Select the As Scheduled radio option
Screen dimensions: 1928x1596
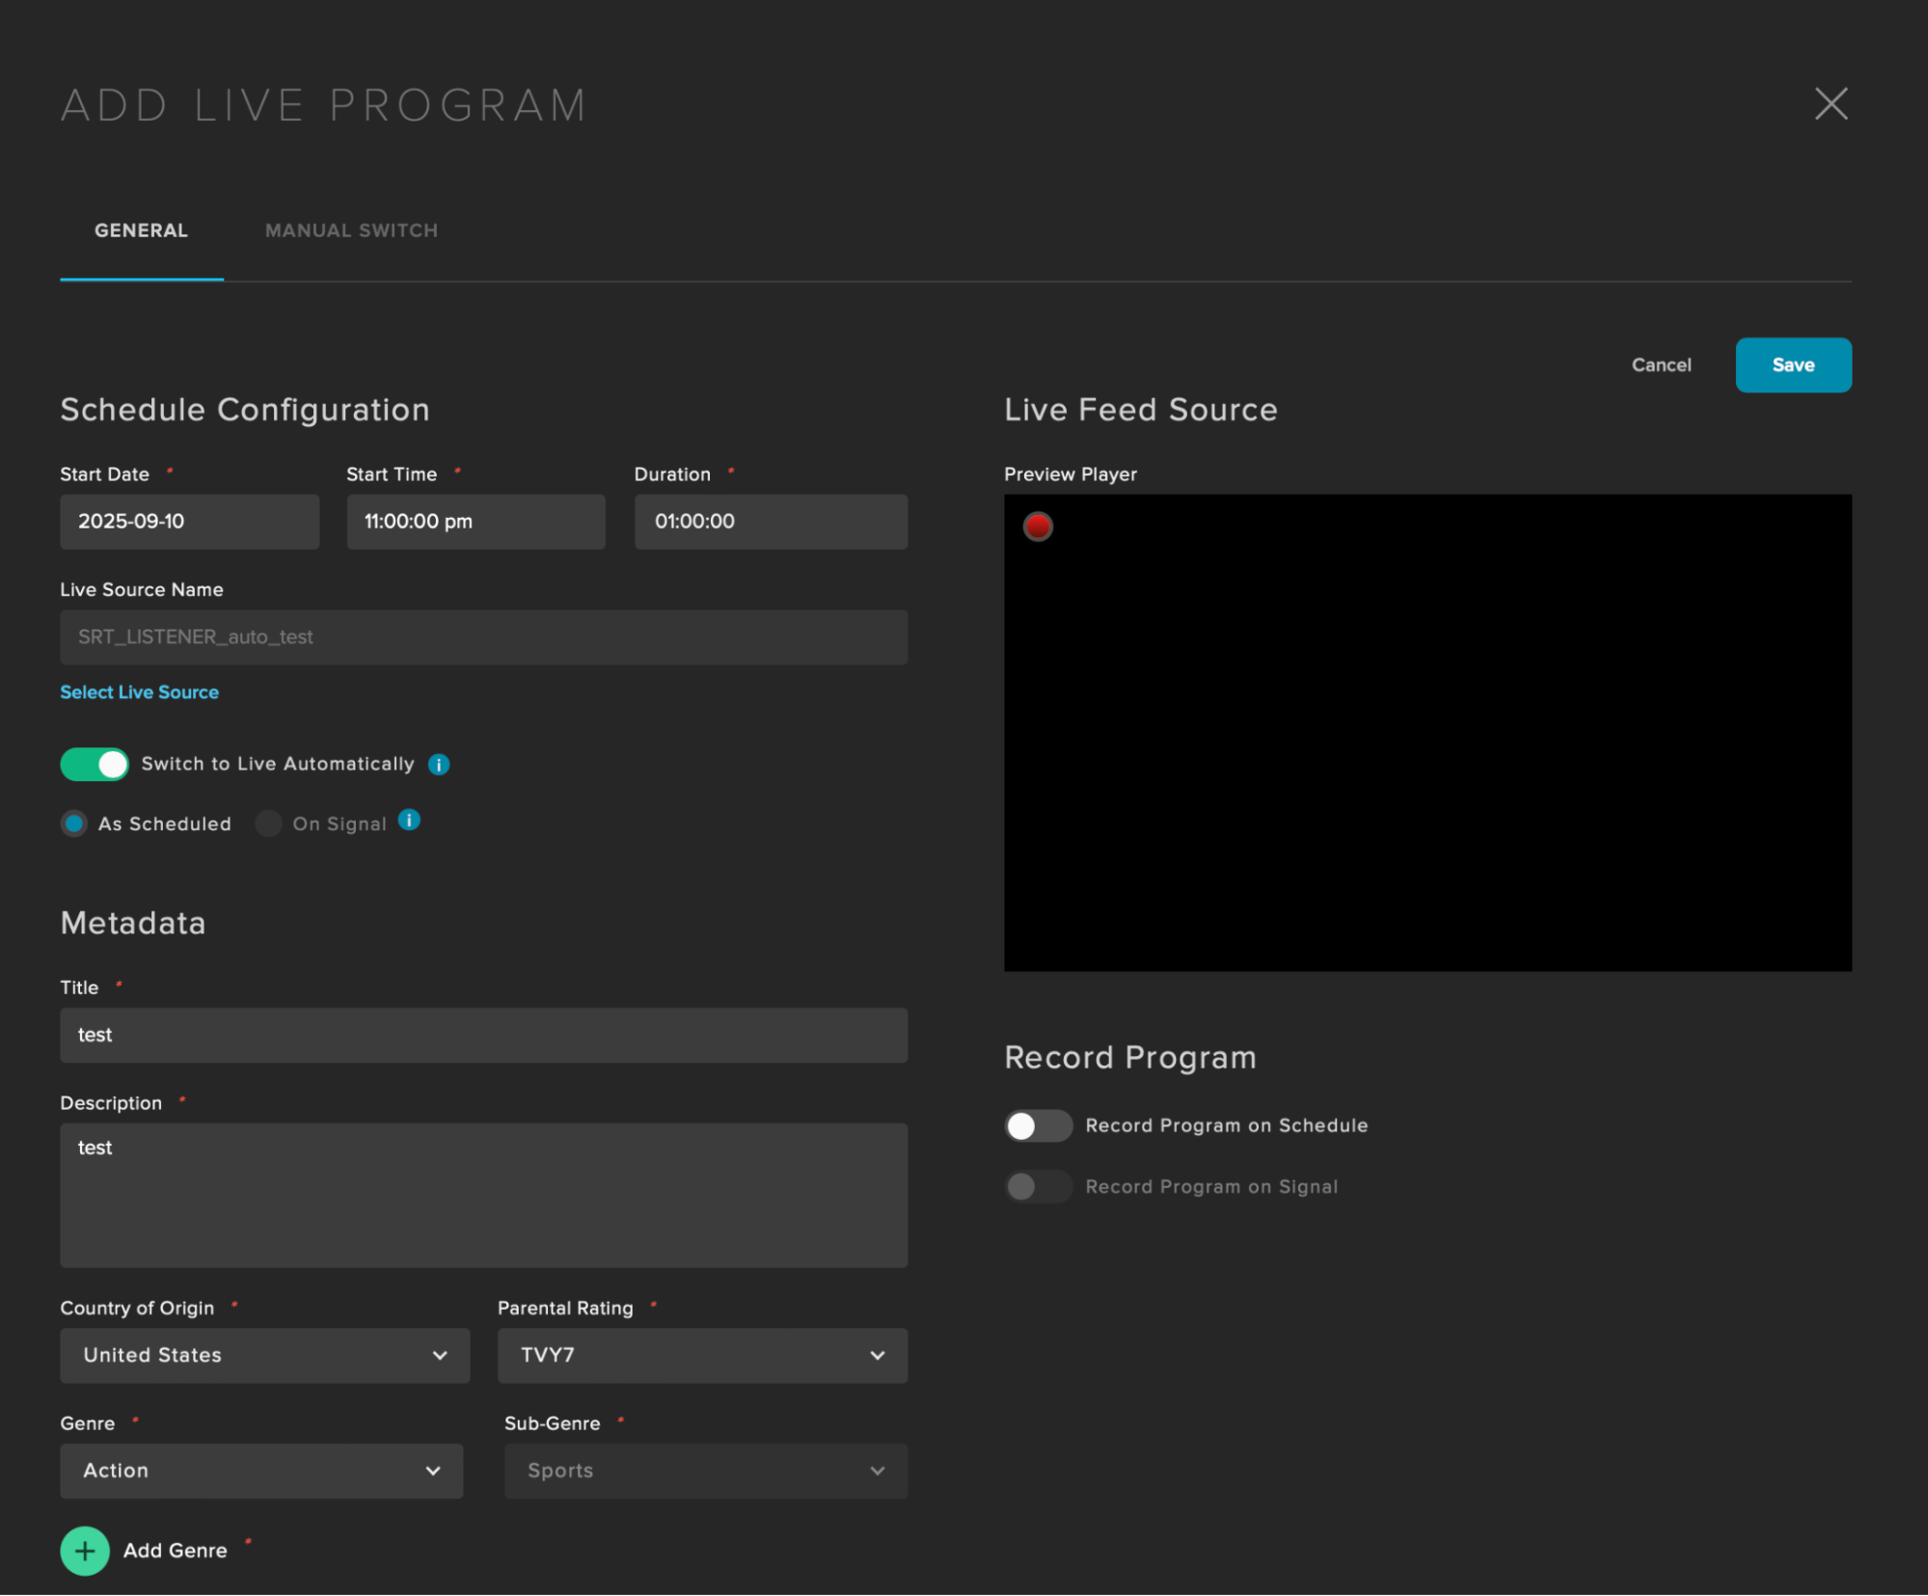pos(74,824)
